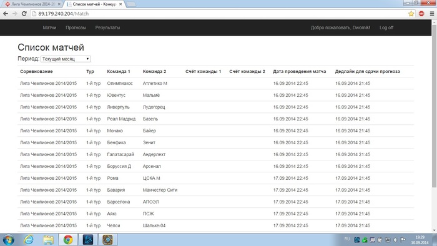Launch Internet Explorer from taskbar

[x=29, y=240]
